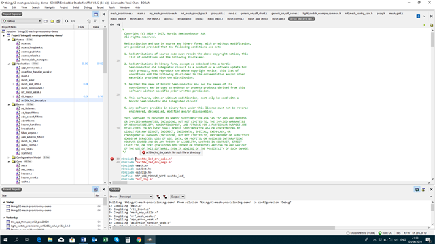This screenshot has height=244, width=435.
Task: Switch to the mesh_config.c editor tab
Action: [x=235, y=19]
